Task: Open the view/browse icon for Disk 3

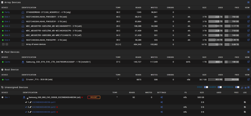Action: coord(248,26)
